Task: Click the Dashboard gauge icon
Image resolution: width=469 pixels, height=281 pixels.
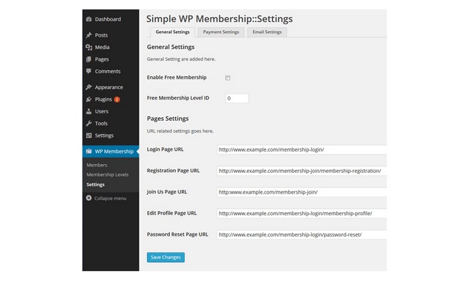Action: pos(89,19)
